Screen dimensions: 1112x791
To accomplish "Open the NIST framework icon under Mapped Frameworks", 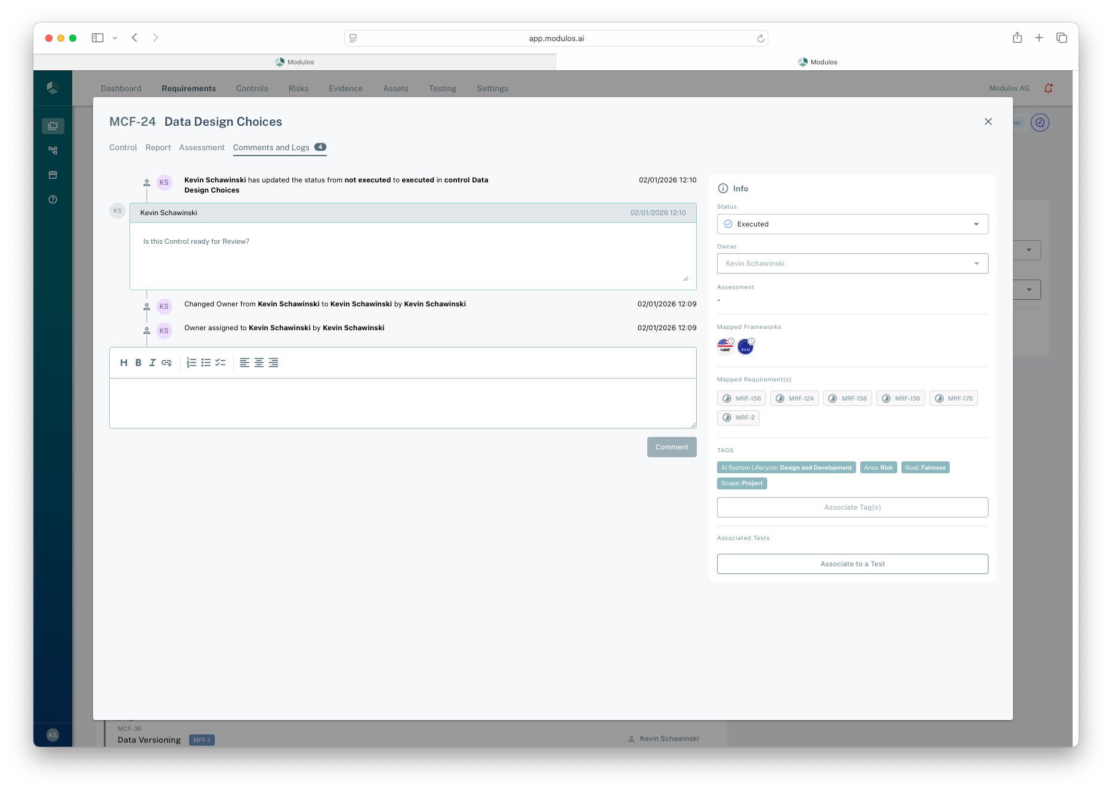I will pyautogui.click(x=725, y=346).
